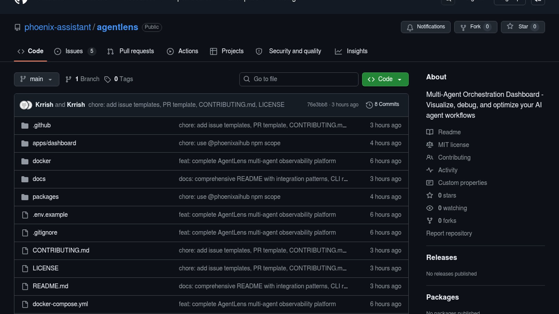Viewport: 559px width, 314px height.
Task: Switch to the Issues tab
Action: tap(74, 51)
